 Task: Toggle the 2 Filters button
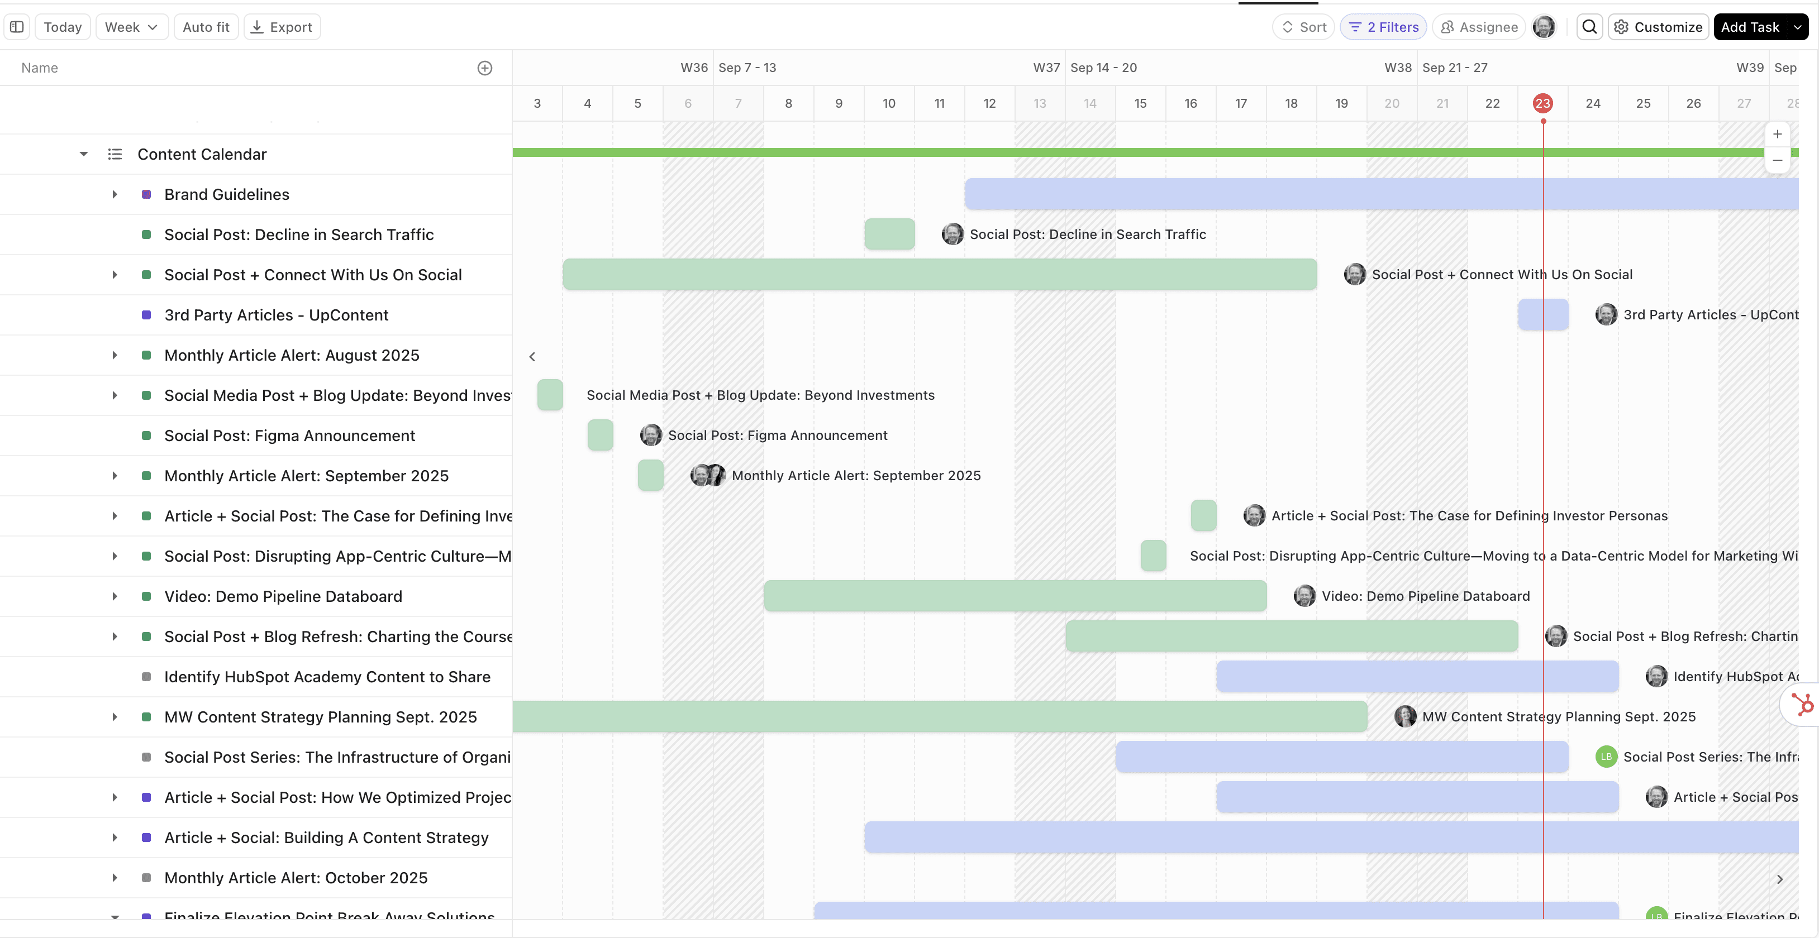1383,27
